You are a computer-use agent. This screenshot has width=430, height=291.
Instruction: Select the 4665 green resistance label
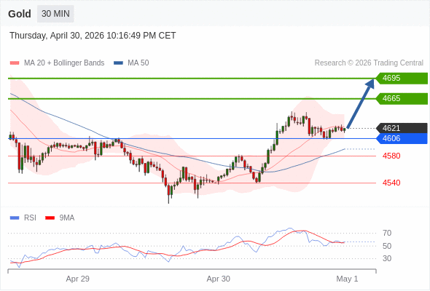(x=402, y=98)
